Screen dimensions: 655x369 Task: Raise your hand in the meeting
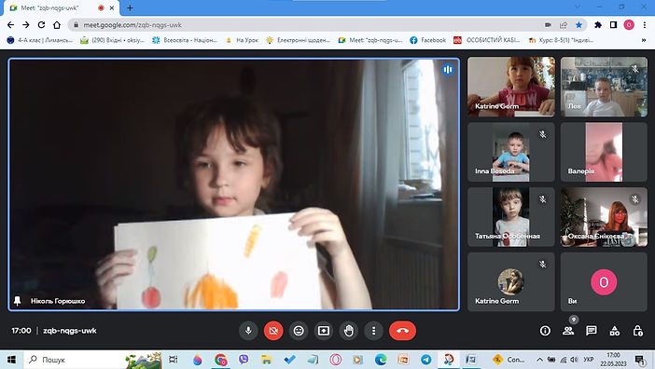(349, 331)
